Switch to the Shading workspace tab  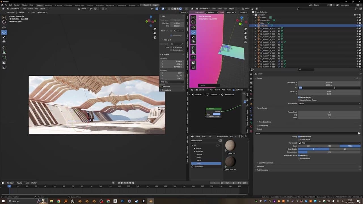coord(90,5)
